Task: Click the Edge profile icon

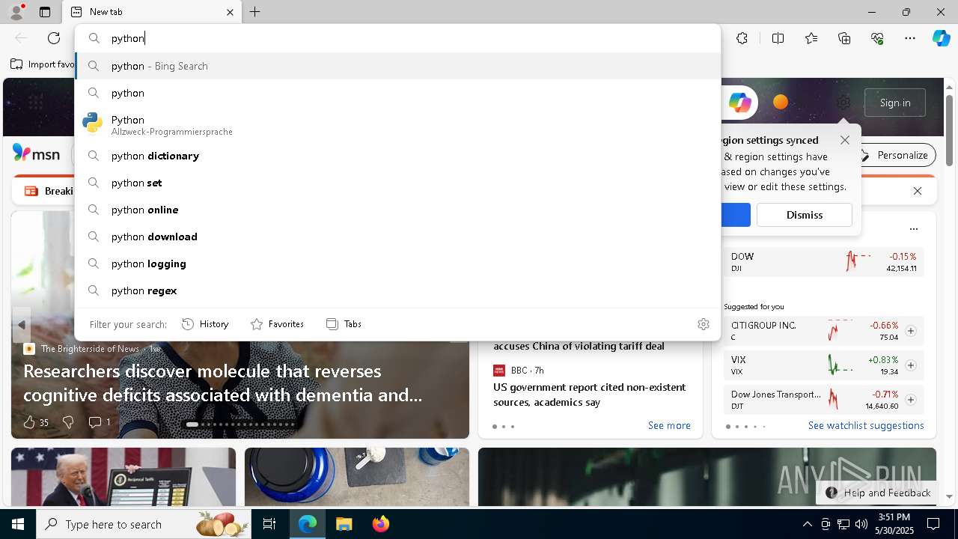Action: tap(16, 12)
